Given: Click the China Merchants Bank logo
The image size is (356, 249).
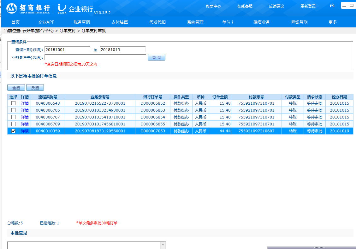Looking at the screenshot, I should tap(28, 9).
